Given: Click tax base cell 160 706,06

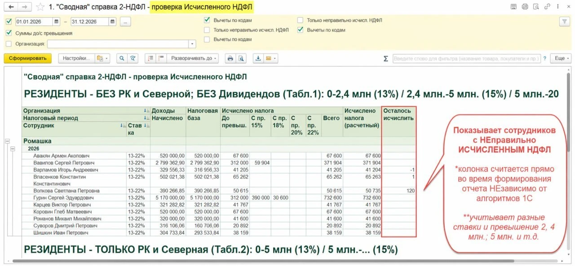Looking at the screenshot, I should click(x=203, y=226).
